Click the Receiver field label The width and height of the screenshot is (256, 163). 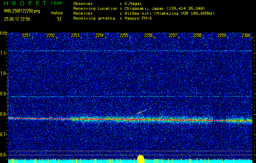click(x=83, y=13)
